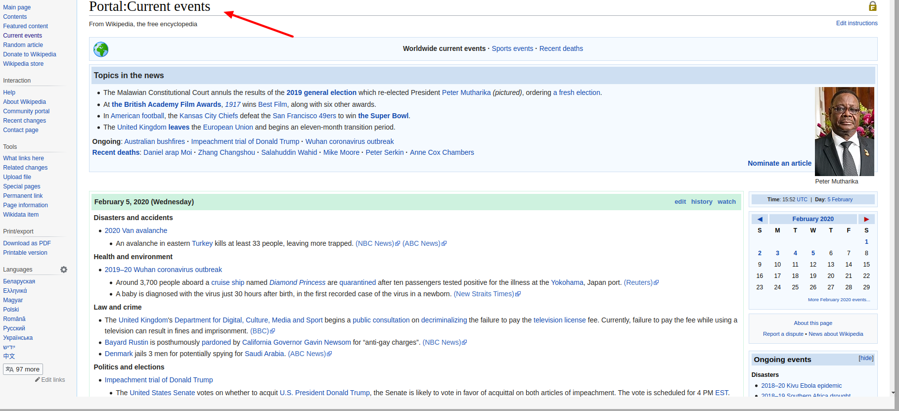Open Yokohama link
Viewport: 899px width, 411px height.
567,282
